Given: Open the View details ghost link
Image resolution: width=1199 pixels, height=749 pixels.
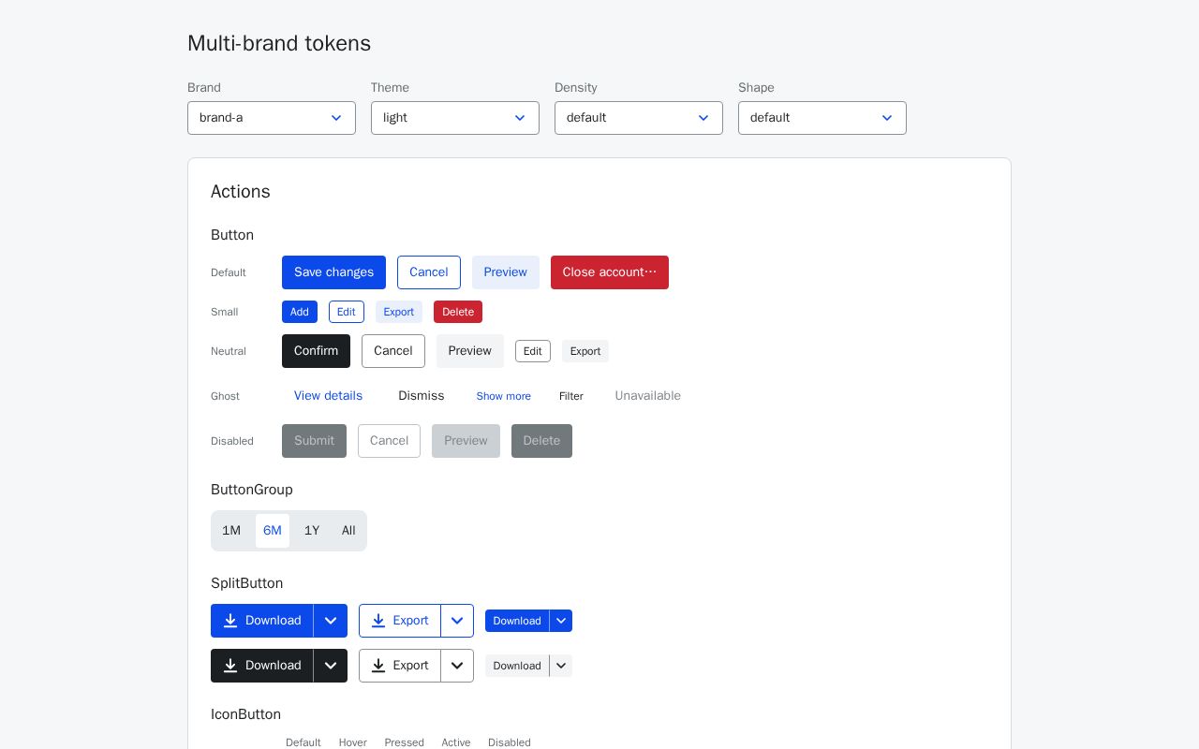Looking at the screenshot, I should [328, 396].
